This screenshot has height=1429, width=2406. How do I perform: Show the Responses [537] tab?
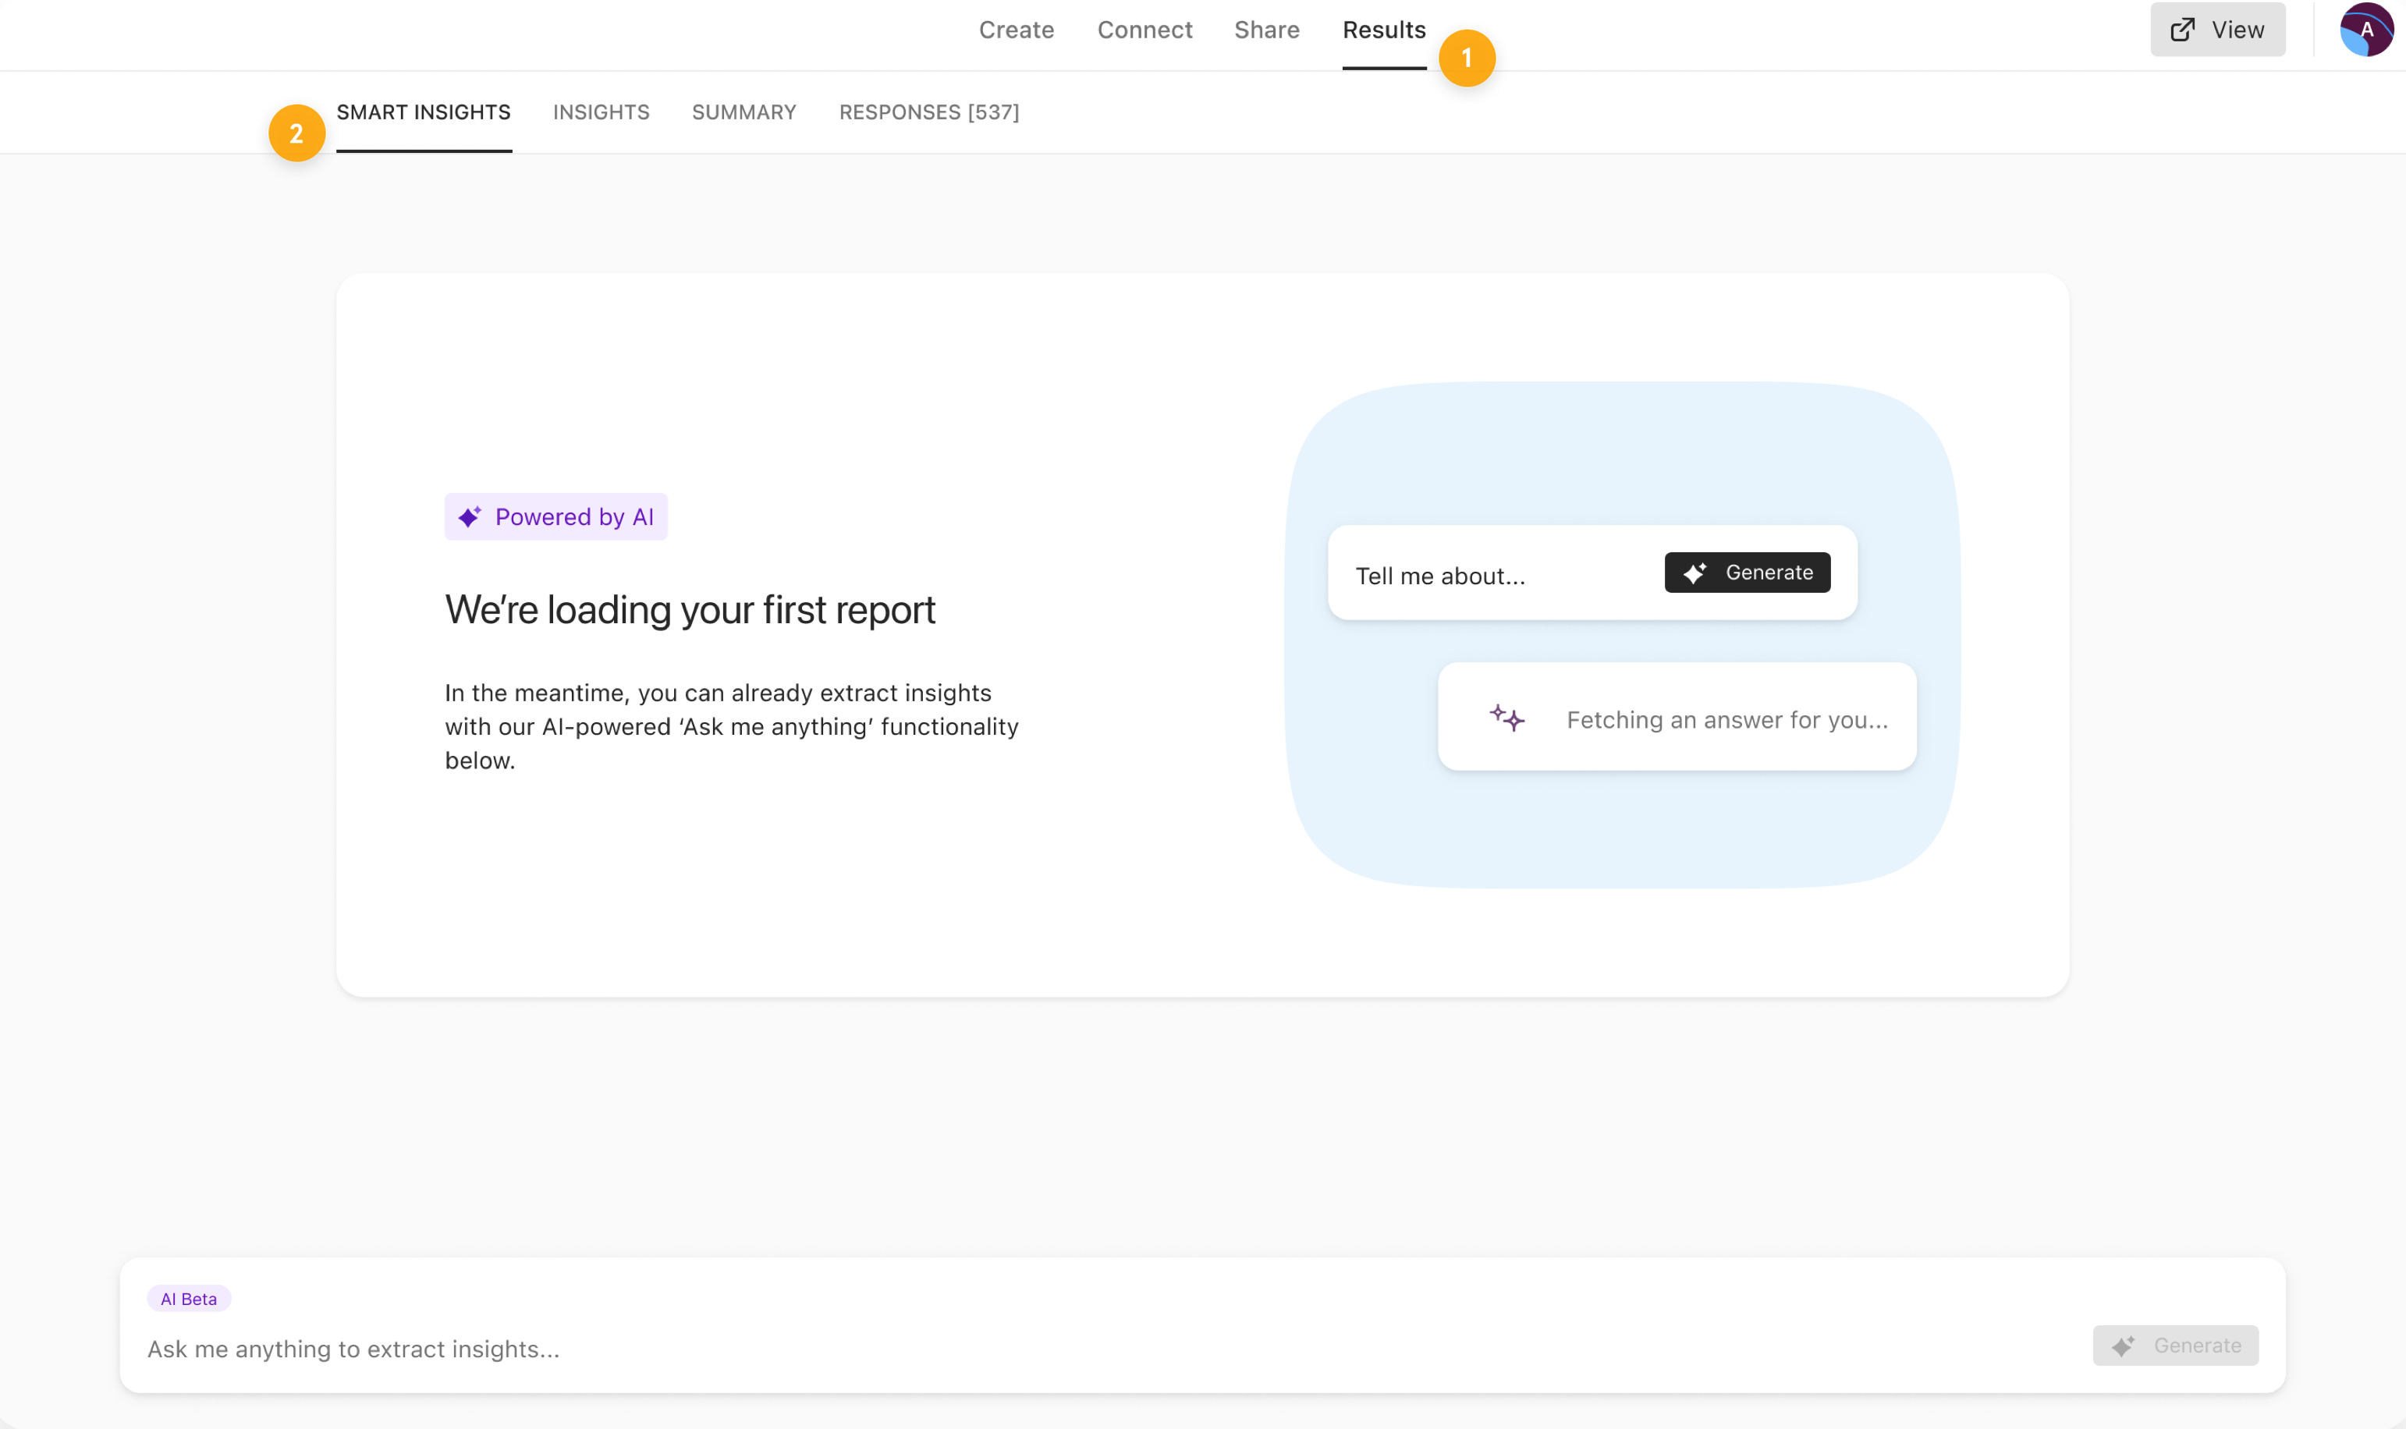point(928,112)
